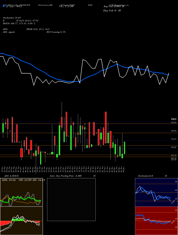The width and height of the screenshot is (178, 235).
Task: Click the ADX (MGR) values "18.6, 21.1, 14.5"
Action: [41, 29]
